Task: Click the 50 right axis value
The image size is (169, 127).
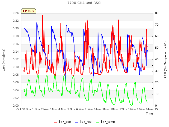Action: pyautogui.click(x=157, y=48)
